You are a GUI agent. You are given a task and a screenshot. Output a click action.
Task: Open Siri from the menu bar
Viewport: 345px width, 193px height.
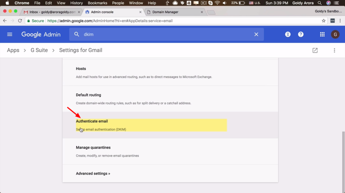coord(328,3)
